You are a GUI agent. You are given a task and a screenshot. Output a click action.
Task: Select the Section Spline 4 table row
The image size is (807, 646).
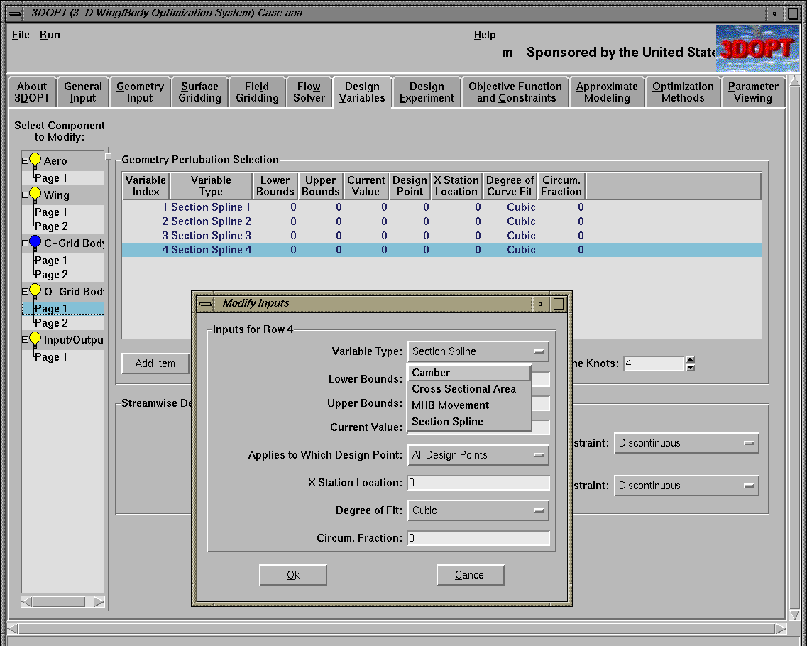pos(441,250)
